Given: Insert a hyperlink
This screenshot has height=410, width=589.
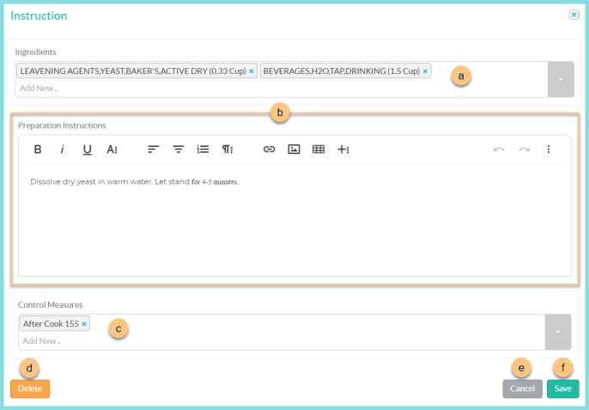Looking at the screenshot, I should (269, 150).
